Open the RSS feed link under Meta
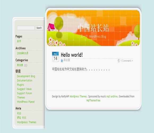 19,113
